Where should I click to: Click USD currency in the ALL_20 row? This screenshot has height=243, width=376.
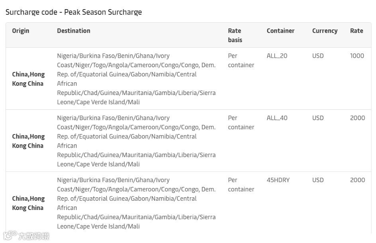[x=318, y=56]
